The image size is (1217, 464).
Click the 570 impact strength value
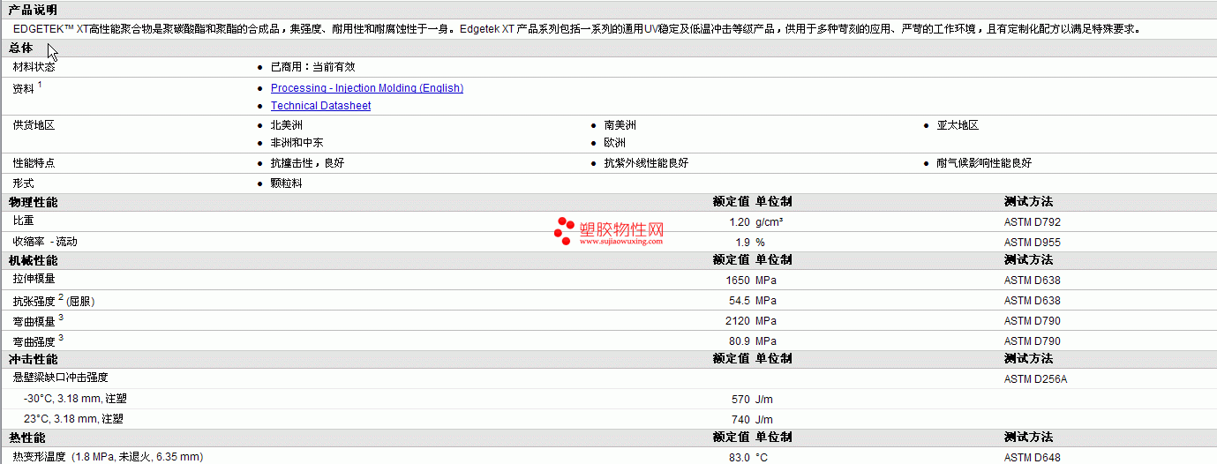(741, 400)
